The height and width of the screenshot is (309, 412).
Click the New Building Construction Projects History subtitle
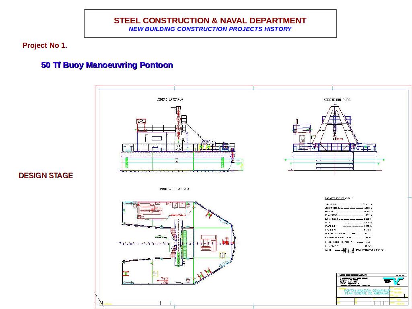pos(210,29)
